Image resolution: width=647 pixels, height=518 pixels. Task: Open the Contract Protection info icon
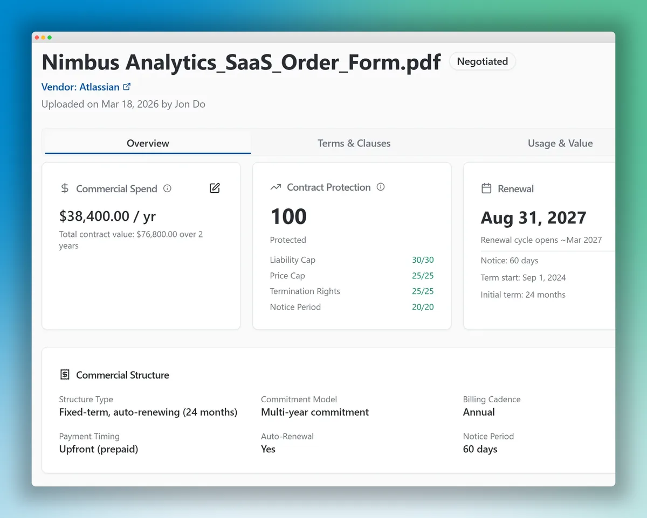pos(381,187)
